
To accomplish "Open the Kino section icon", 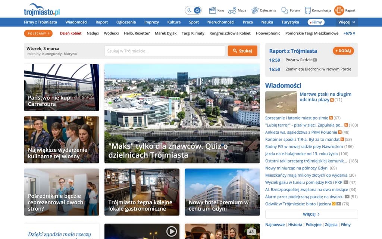I will point(212,10).
